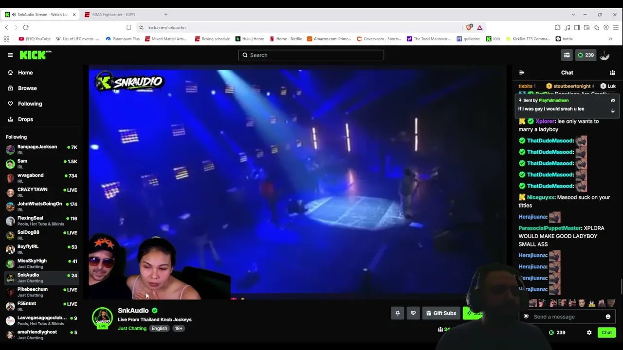The height and width of the screenshot is (350, 623).
Task: Open the dashboard layout icon in Kick header
Action: click(x=567, y=55)
